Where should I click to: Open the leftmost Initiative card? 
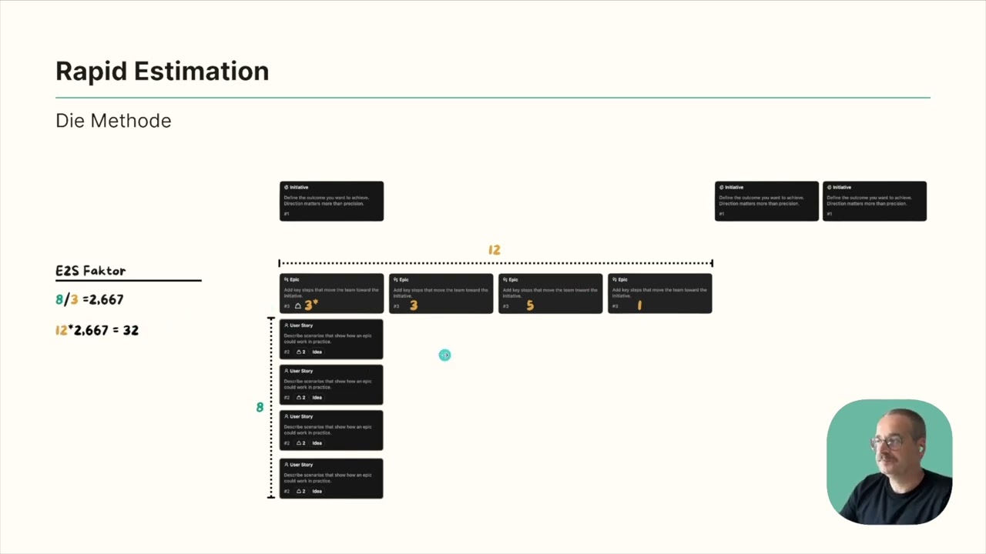click(331, 201)
